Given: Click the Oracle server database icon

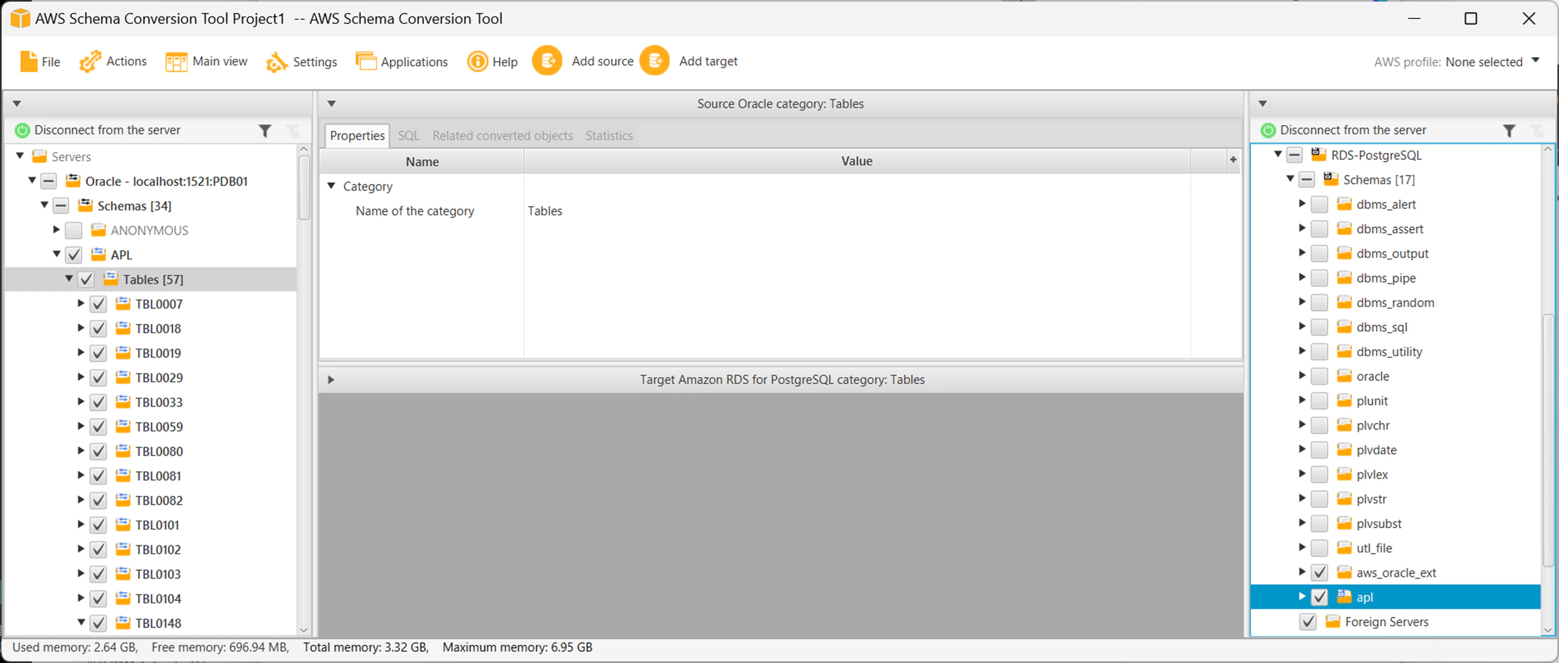Looking at the screenshot, I should point(72,181).
